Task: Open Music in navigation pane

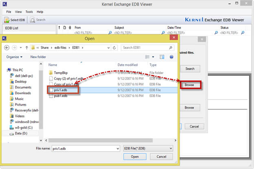Action: (19, 99)
